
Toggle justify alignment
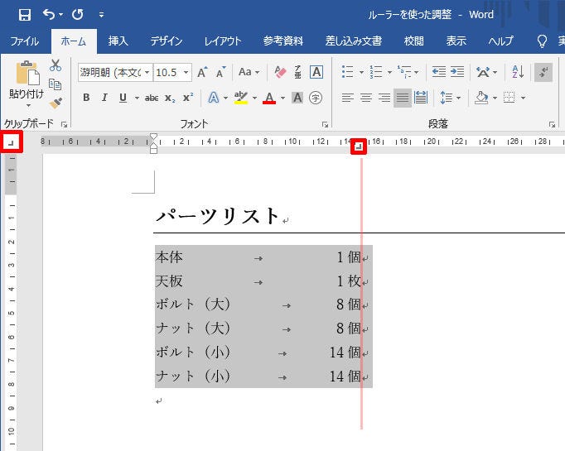(403, 98)
